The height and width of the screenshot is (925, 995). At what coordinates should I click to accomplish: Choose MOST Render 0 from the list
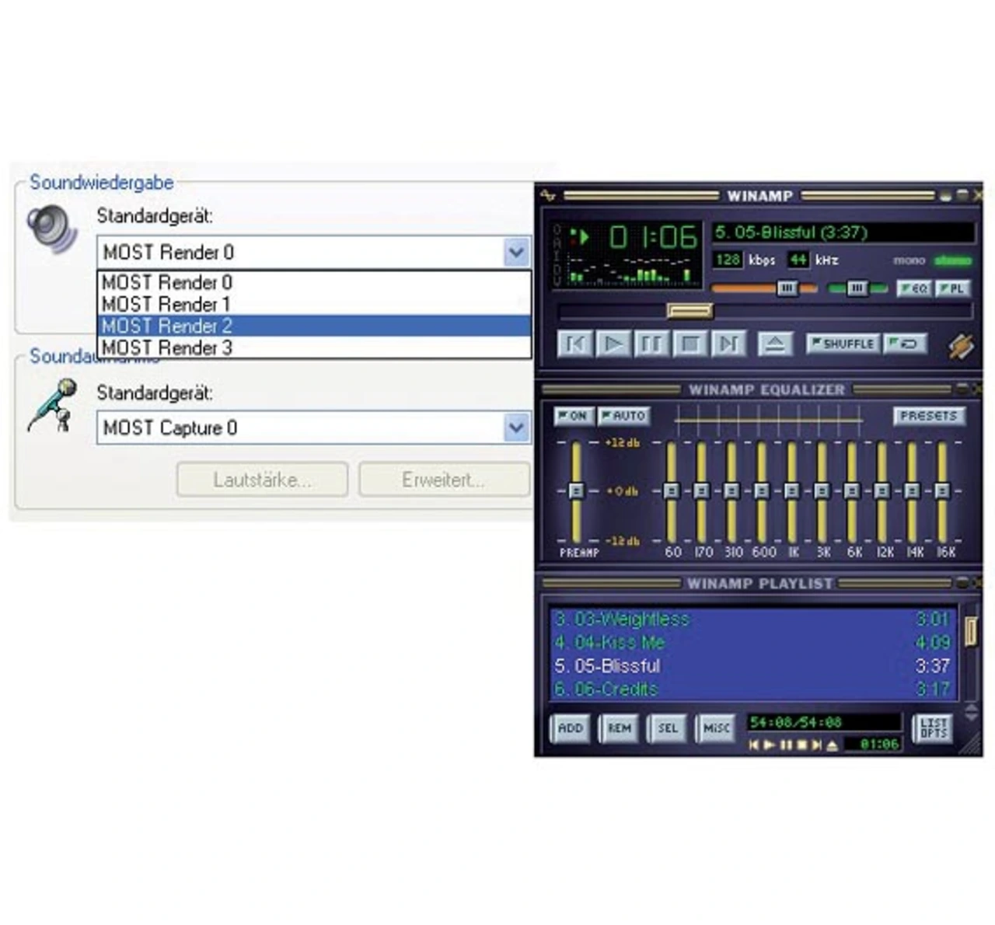314,282
